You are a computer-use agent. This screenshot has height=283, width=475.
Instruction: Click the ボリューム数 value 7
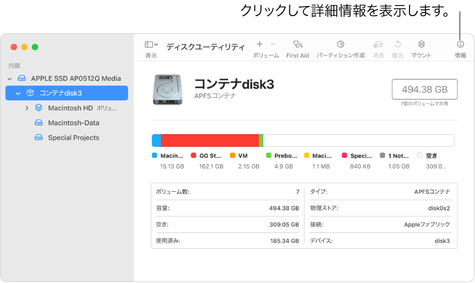298,192
